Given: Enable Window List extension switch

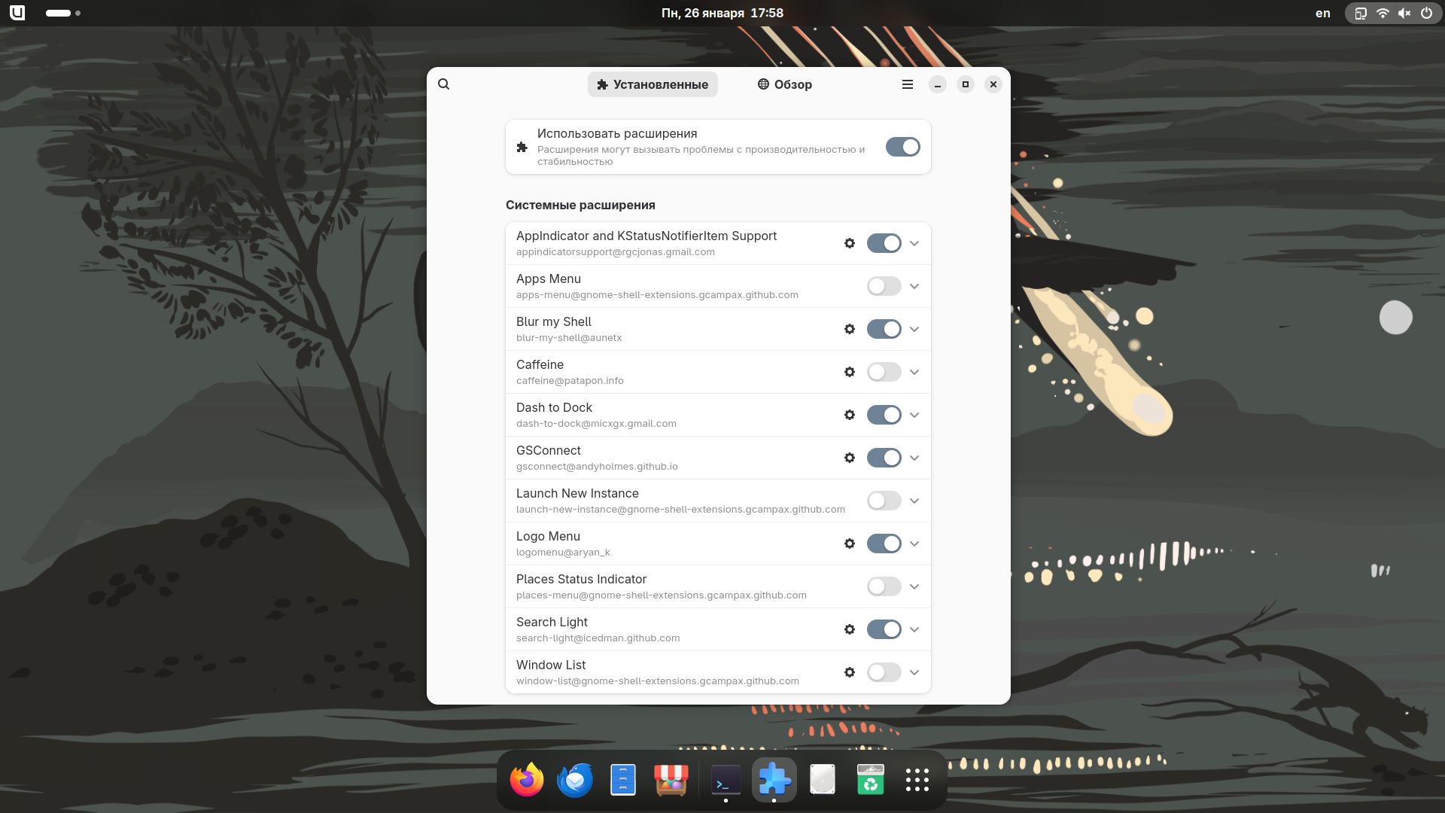Looking at the screenshot, I should coord(884,672).
